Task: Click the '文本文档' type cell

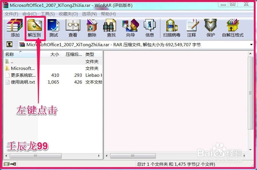Action: point(94,82)
